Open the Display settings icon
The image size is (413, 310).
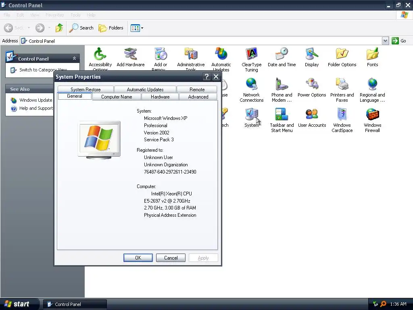312,57
